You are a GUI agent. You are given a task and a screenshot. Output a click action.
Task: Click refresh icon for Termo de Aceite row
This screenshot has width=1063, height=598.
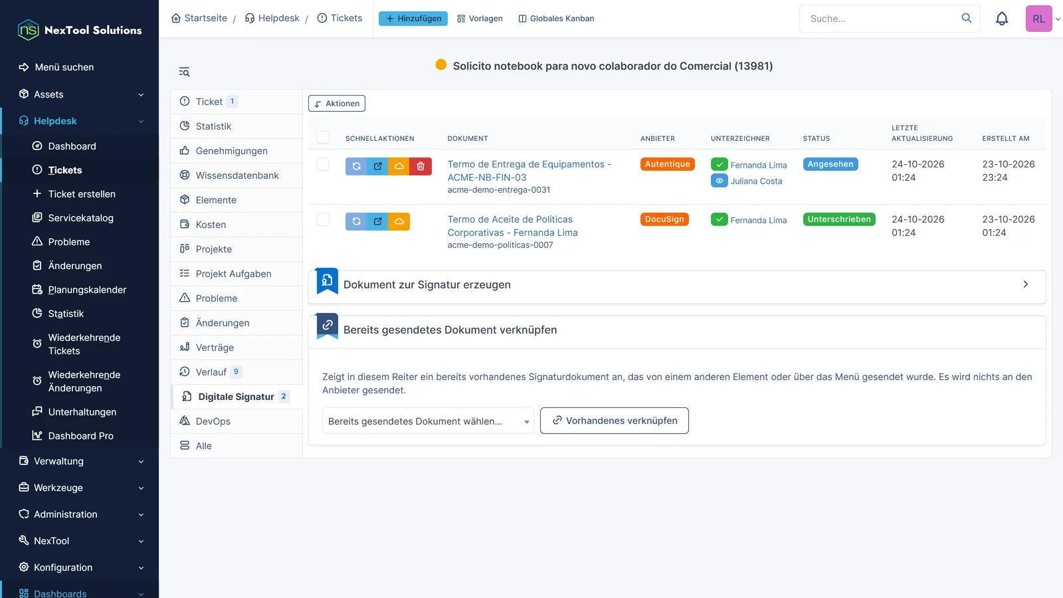point(356,221)
